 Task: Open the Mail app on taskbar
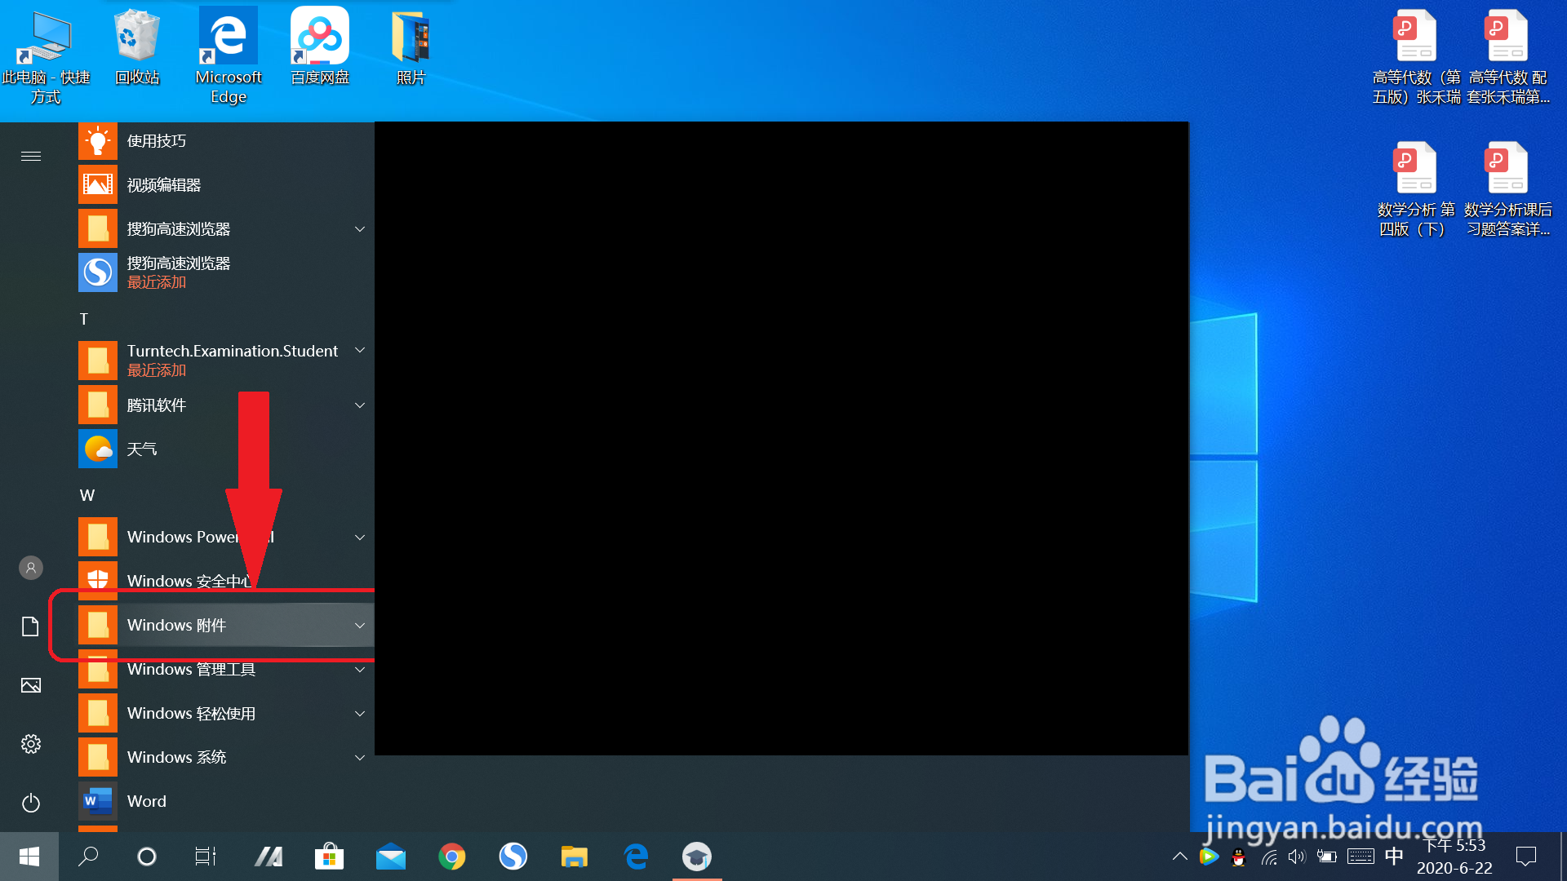point(391,857)
